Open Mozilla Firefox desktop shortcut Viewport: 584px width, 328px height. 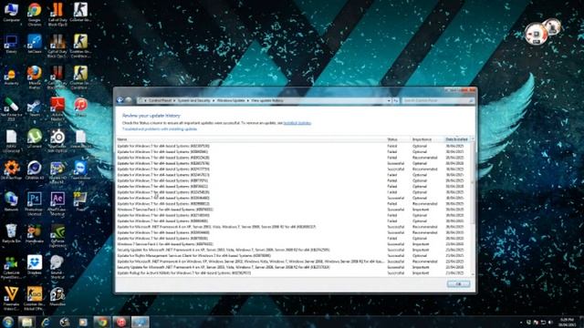(x=35, y=77)
